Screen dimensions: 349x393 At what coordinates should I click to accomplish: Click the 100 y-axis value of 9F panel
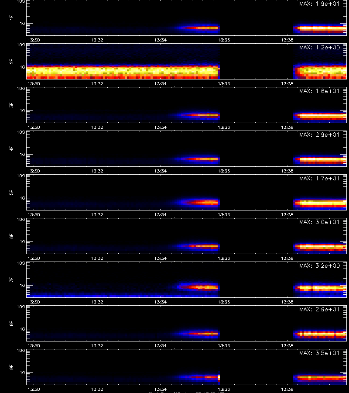pyautogui.click(x=21, y=350)
